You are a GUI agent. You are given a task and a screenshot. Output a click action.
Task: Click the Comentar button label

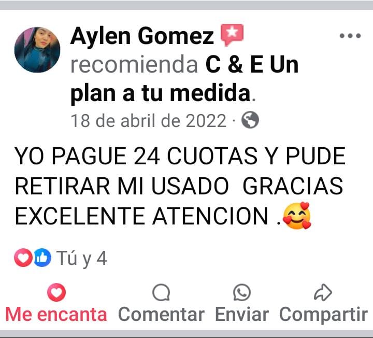click(161, 315)
